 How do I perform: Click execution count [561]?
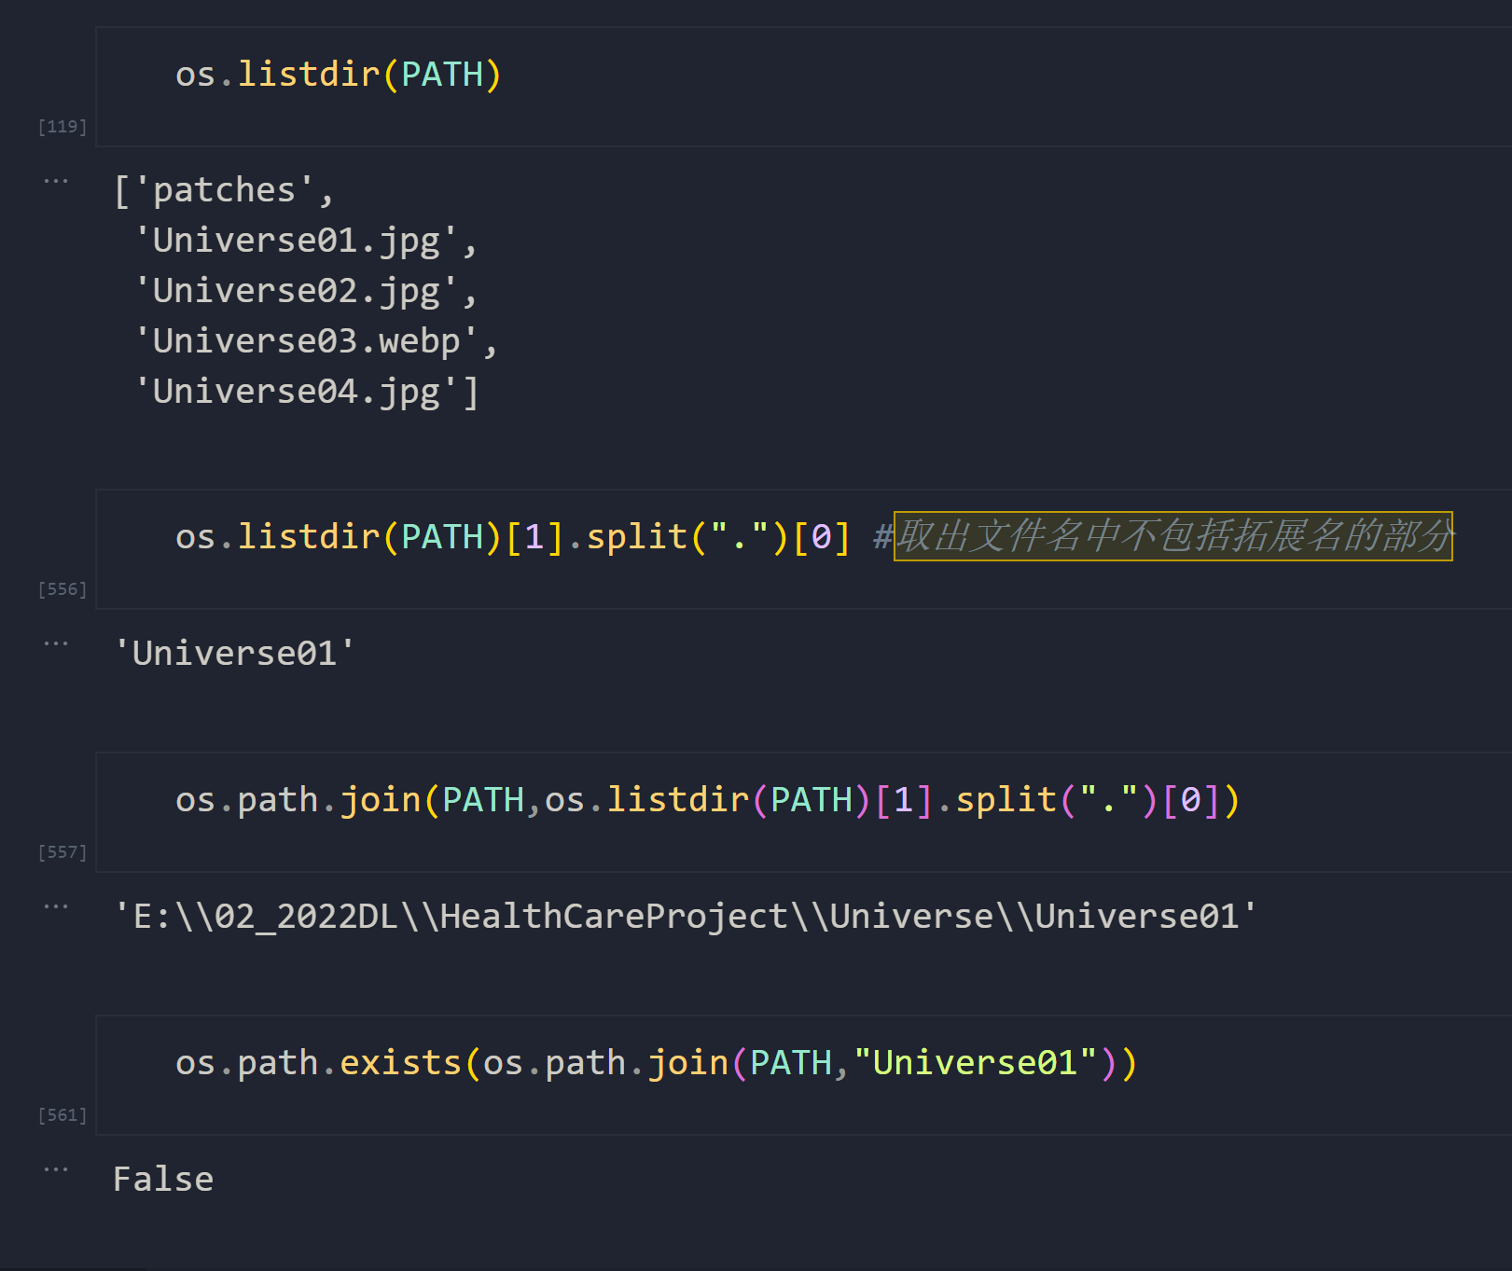[62, 1115]
